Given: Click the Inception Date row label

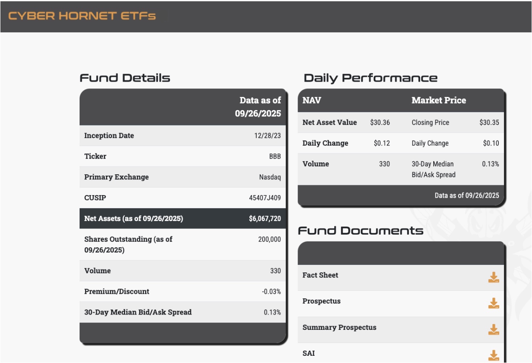Looking at the screenshot, I should click(x=109, y=136).
